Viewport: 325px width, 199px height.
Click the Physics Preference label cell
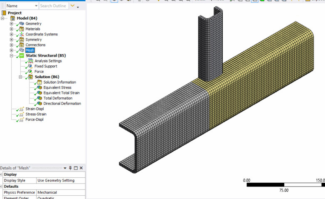click(x=20, y=193)
